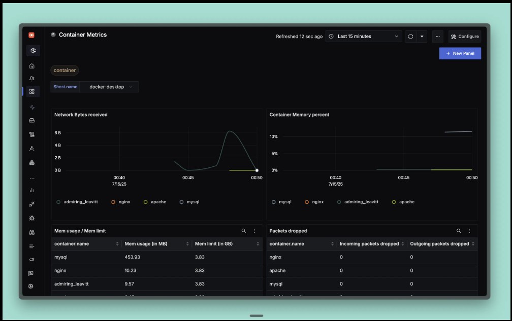Open Settings via sidebar gear icon
This screenshot has height=321, width=512.
[x=30, y=286]
